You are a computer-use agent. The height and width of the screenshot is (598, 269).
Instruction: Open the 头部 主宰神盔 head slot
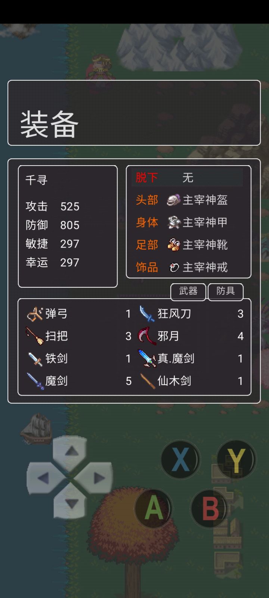point(189,200)
